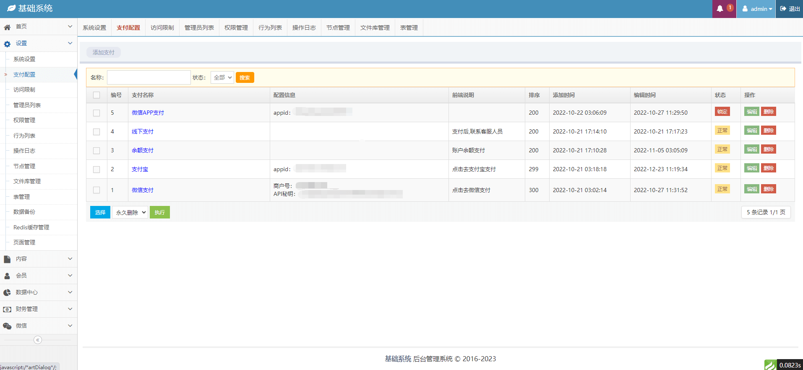The height and width of the screenshot is (370, 803).
Task: Focus the 名称 search input field
Action: (x=149, y=77)
